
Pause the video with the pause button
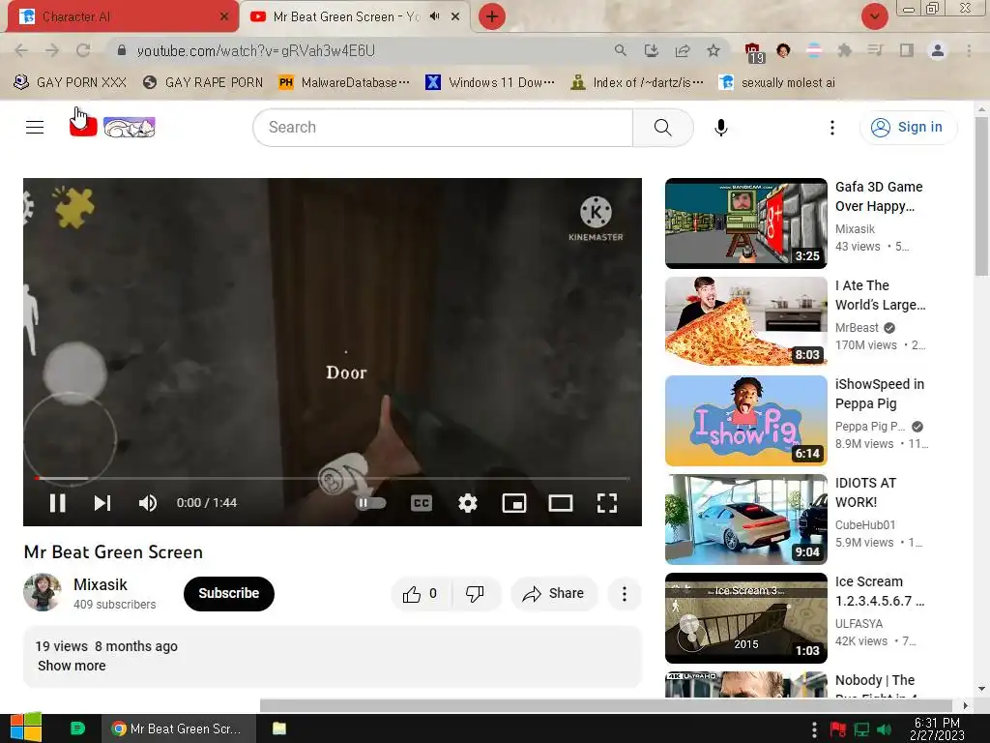(x=57, y=503)
